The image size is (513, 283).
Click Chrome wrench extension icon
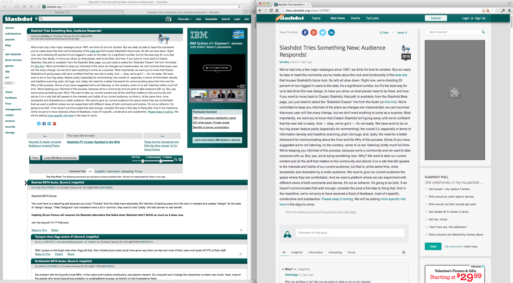pos(503,10)
